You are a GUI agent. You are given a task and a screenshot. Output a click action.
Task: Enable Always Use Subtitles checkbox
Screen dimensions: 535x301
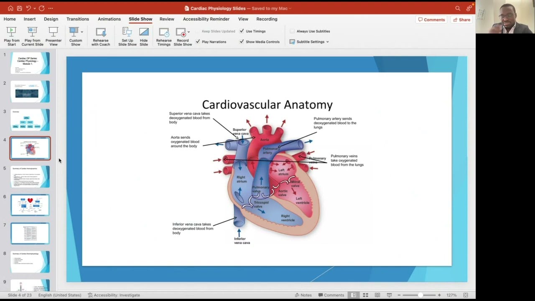pyautogui.click(x=292, y=31)
